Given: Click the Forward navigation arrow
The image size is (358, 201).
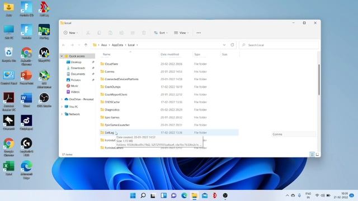Looking at the screenshot, I should click(72, 45).
